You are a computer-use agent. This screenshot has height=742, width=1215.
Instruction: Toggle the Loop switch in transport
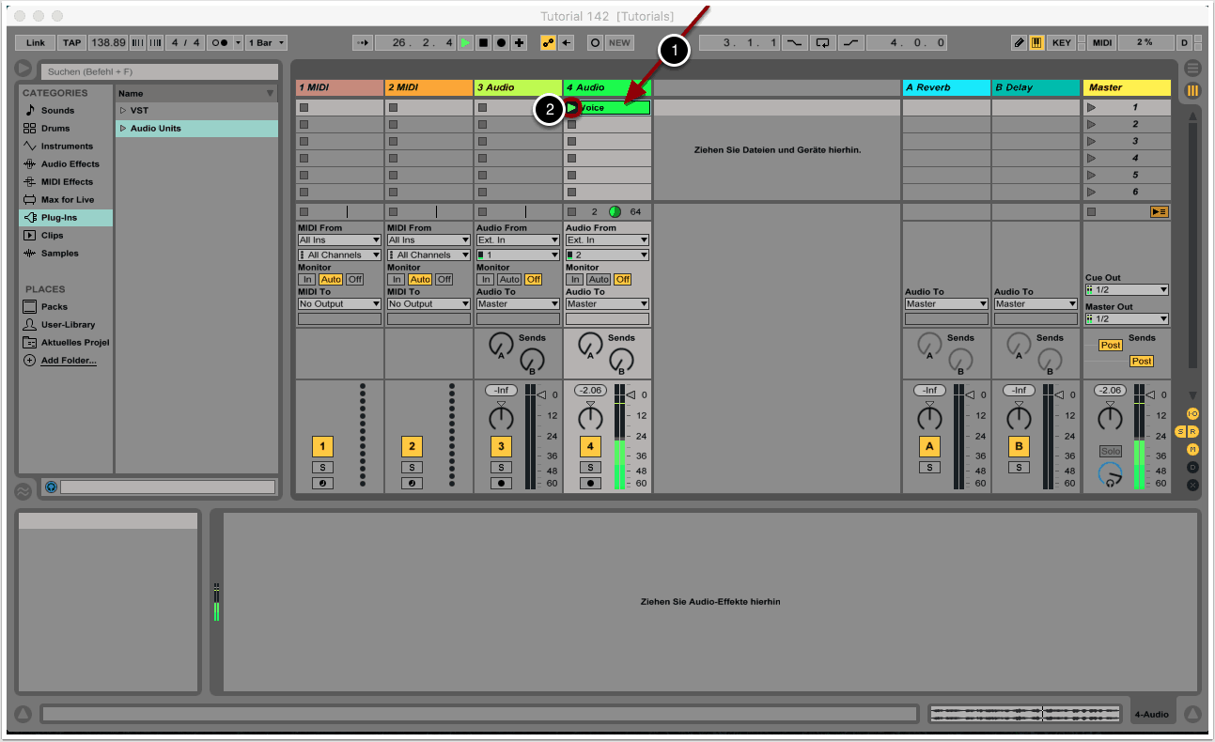click(823, 43)
